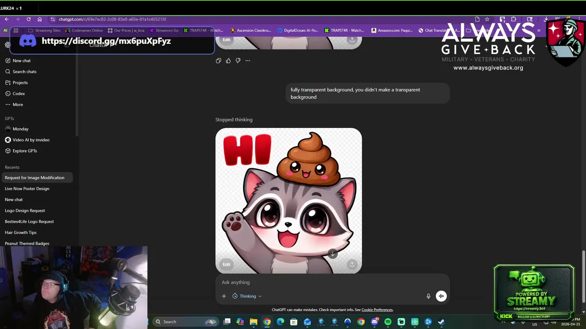Viewport: 586px width, 329px height.
Task: Copy the assistant response
Action: pyautogui.click(x=218, y=60)
